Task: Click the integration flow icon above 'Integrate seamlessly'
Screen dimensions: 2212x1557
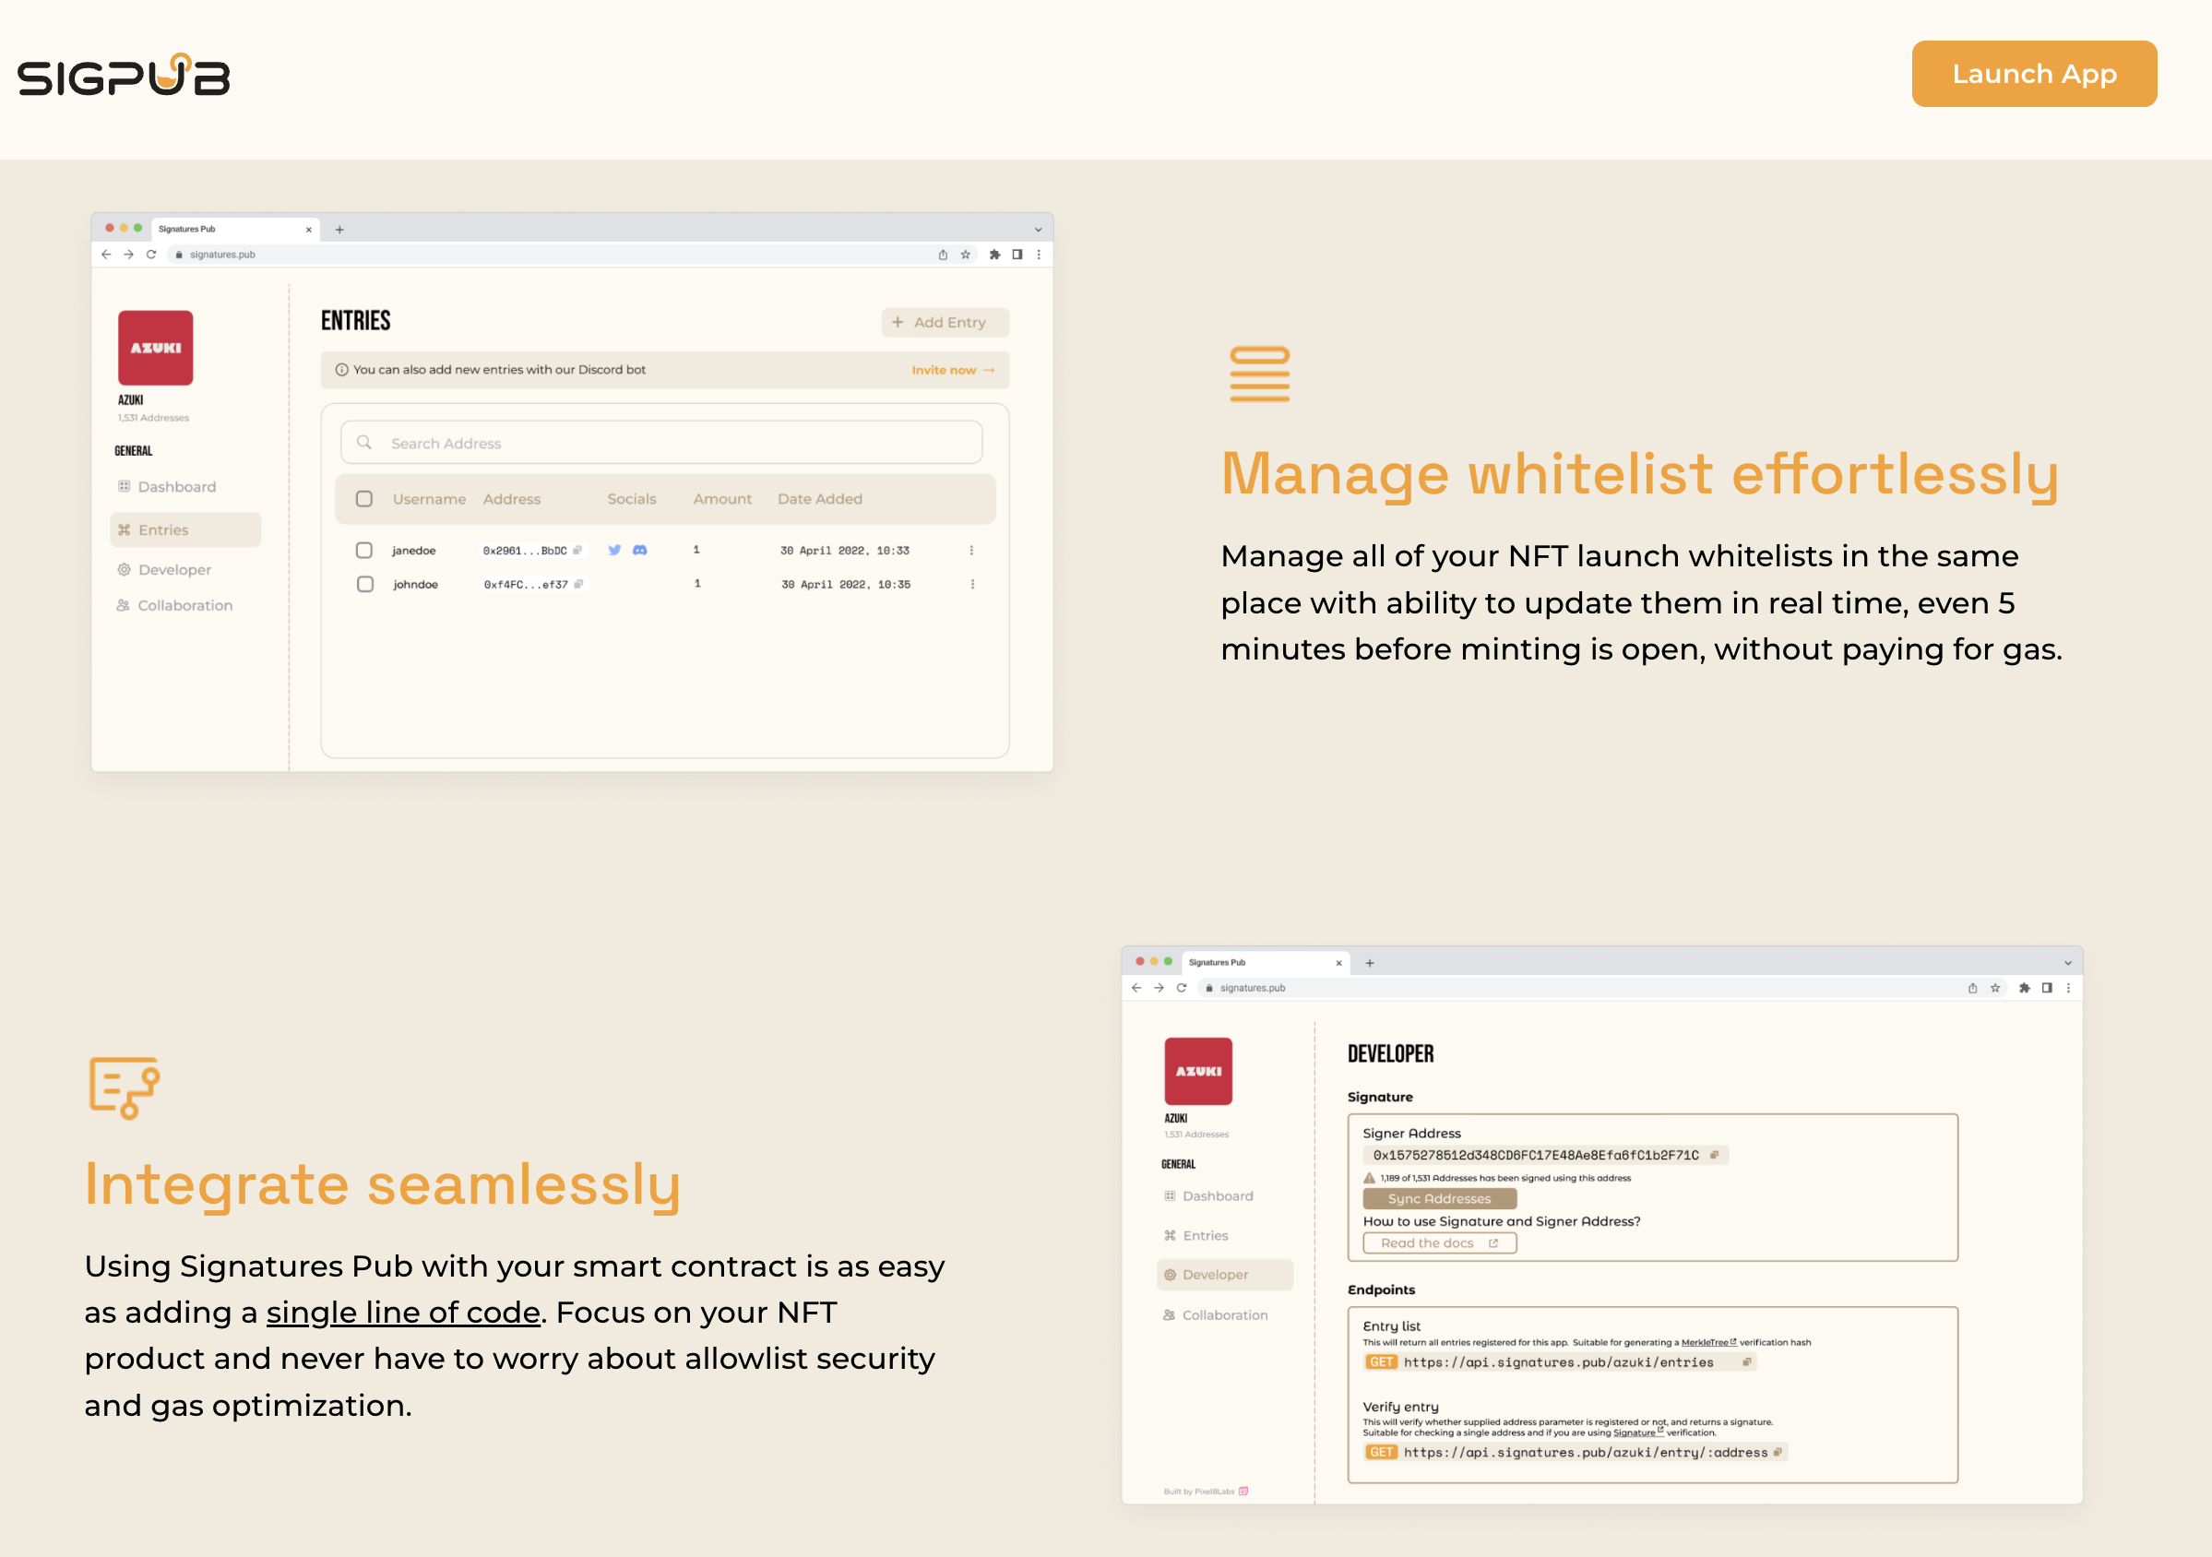Action: tap(125, 1088)
